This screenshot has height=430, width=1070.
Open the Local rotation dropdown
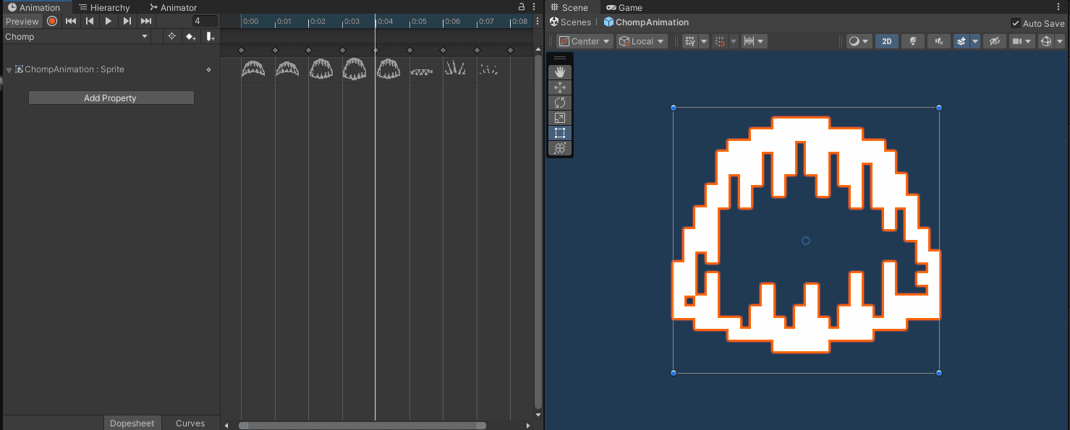point(642,41)
